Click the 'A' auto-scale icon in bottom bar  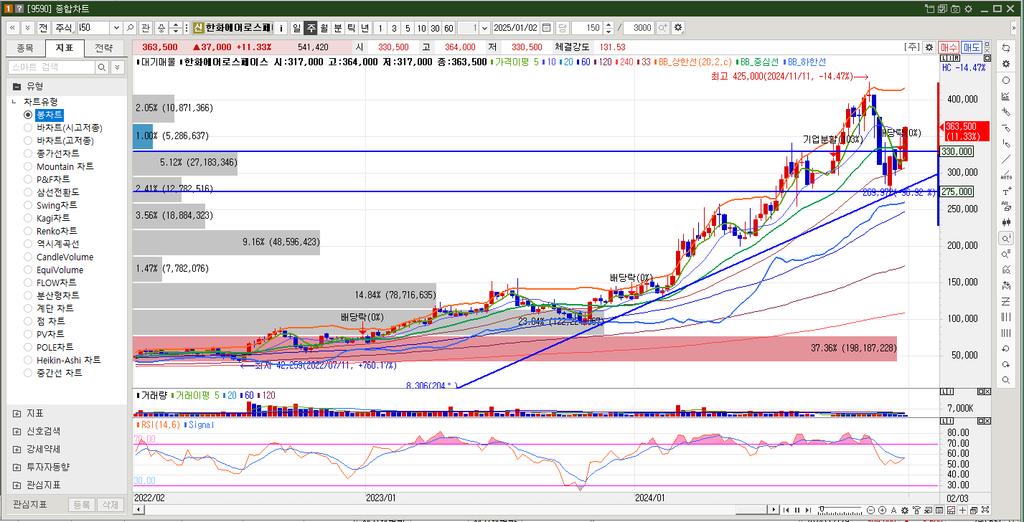[893, 510]
